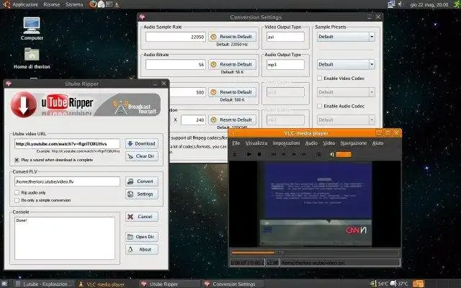
Task: Click the uTube Ripper red download logo
Action: tap(24, 104)
